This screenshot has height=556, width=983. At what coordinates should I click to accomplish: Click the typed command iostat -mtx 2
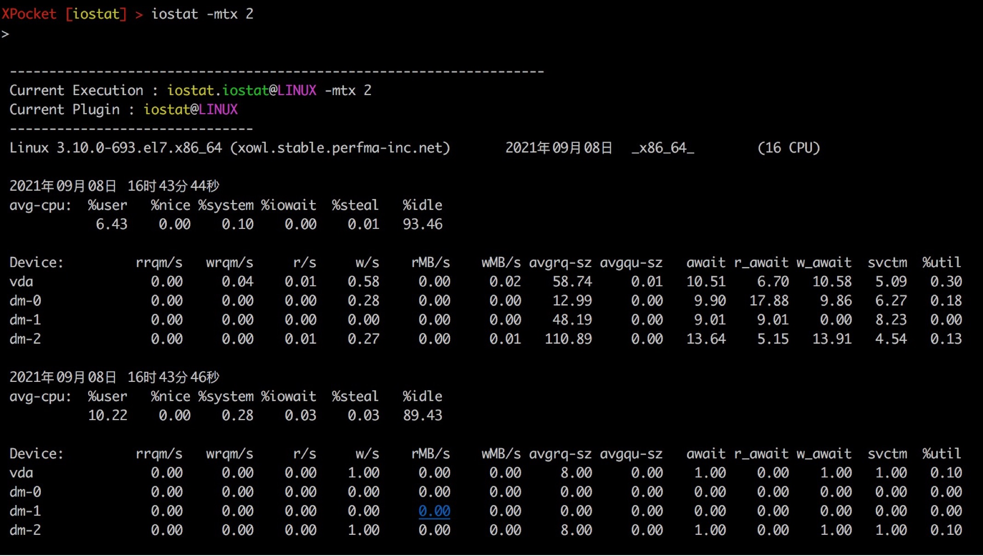pyautogui.click(x=202, y=14)
